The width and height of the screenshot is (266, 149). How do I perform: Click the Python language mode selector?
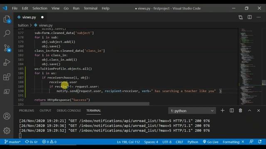tap(193, 142)
